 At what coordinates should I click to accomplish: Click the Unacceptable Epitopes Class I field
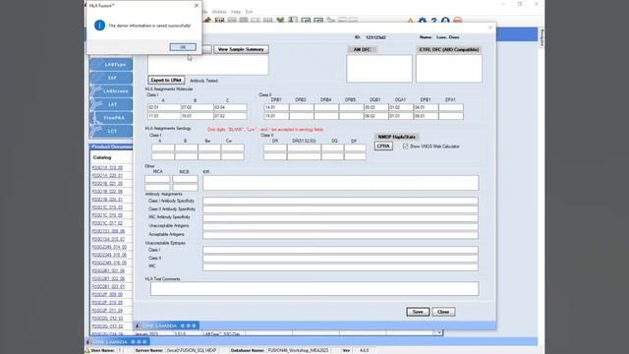click(341, 250)
